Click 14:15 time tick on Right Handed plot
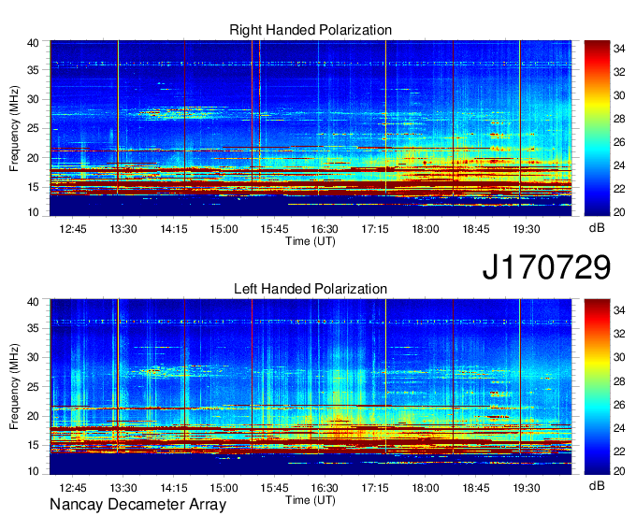636x516 pixels. [174, 229]
